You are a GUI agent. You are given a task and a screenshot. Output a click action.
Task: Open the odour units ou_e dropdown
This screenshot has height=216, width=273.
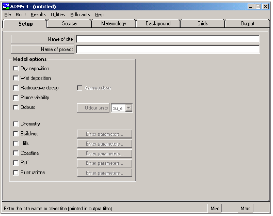[129, 108]
